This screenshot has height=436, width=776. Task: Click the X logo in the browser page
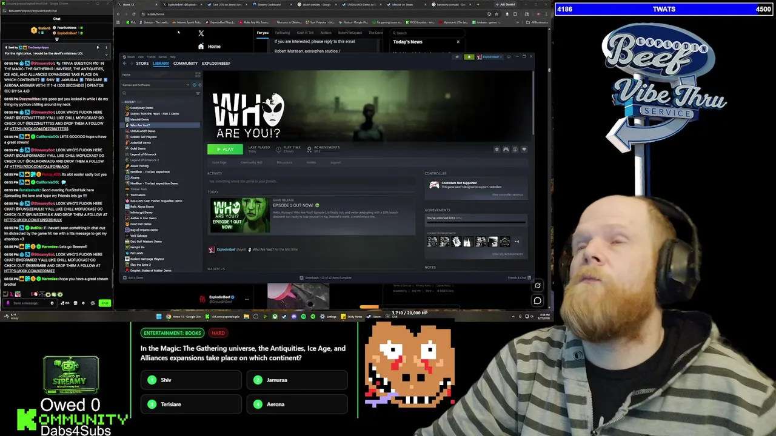click(x=201, y=33)
